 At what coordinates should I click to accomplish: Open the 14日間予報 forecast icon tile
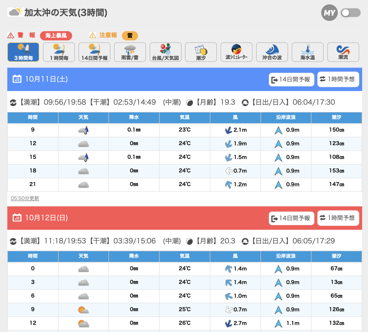coord(94,52)
